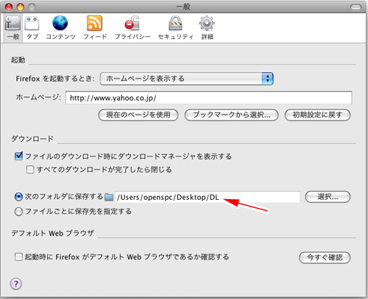Uncheck show Download Manager when downloading checkbox
This screenshot has width=368, height=299.
[18, 156]
